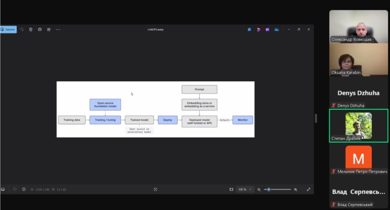This screenshot has height=210, width=390.
Task: Open the three-dots 'See more' menu
Action: [x=58, y=29]
